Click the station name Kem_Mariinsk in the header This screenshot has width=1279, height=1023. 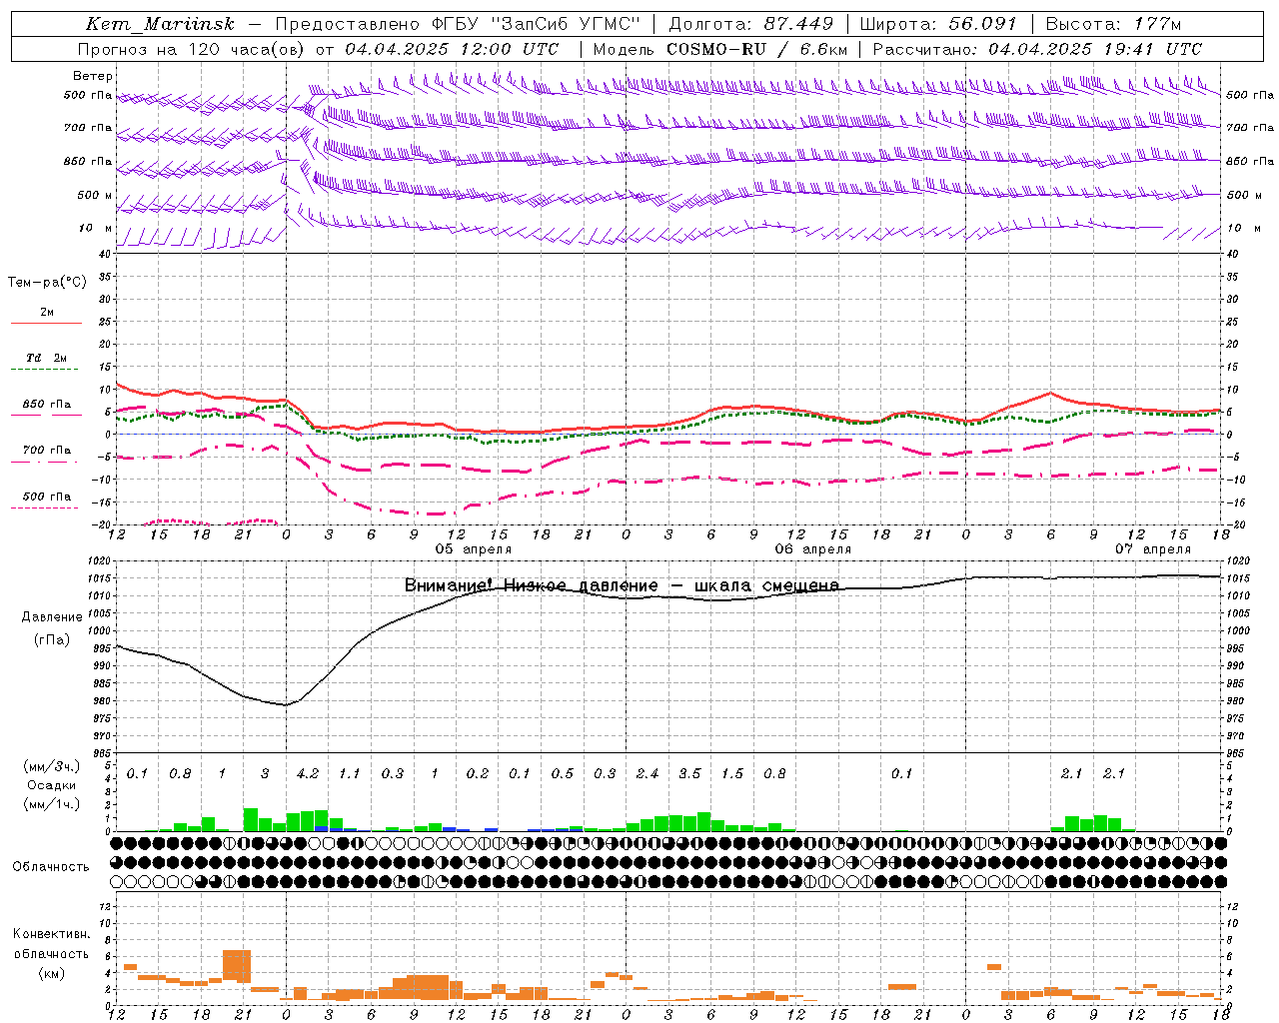click(x=161, y=24)
